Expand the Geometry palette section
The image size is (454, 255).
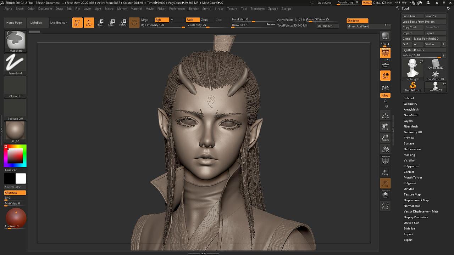pyautogui.click(x=410, y=104)
